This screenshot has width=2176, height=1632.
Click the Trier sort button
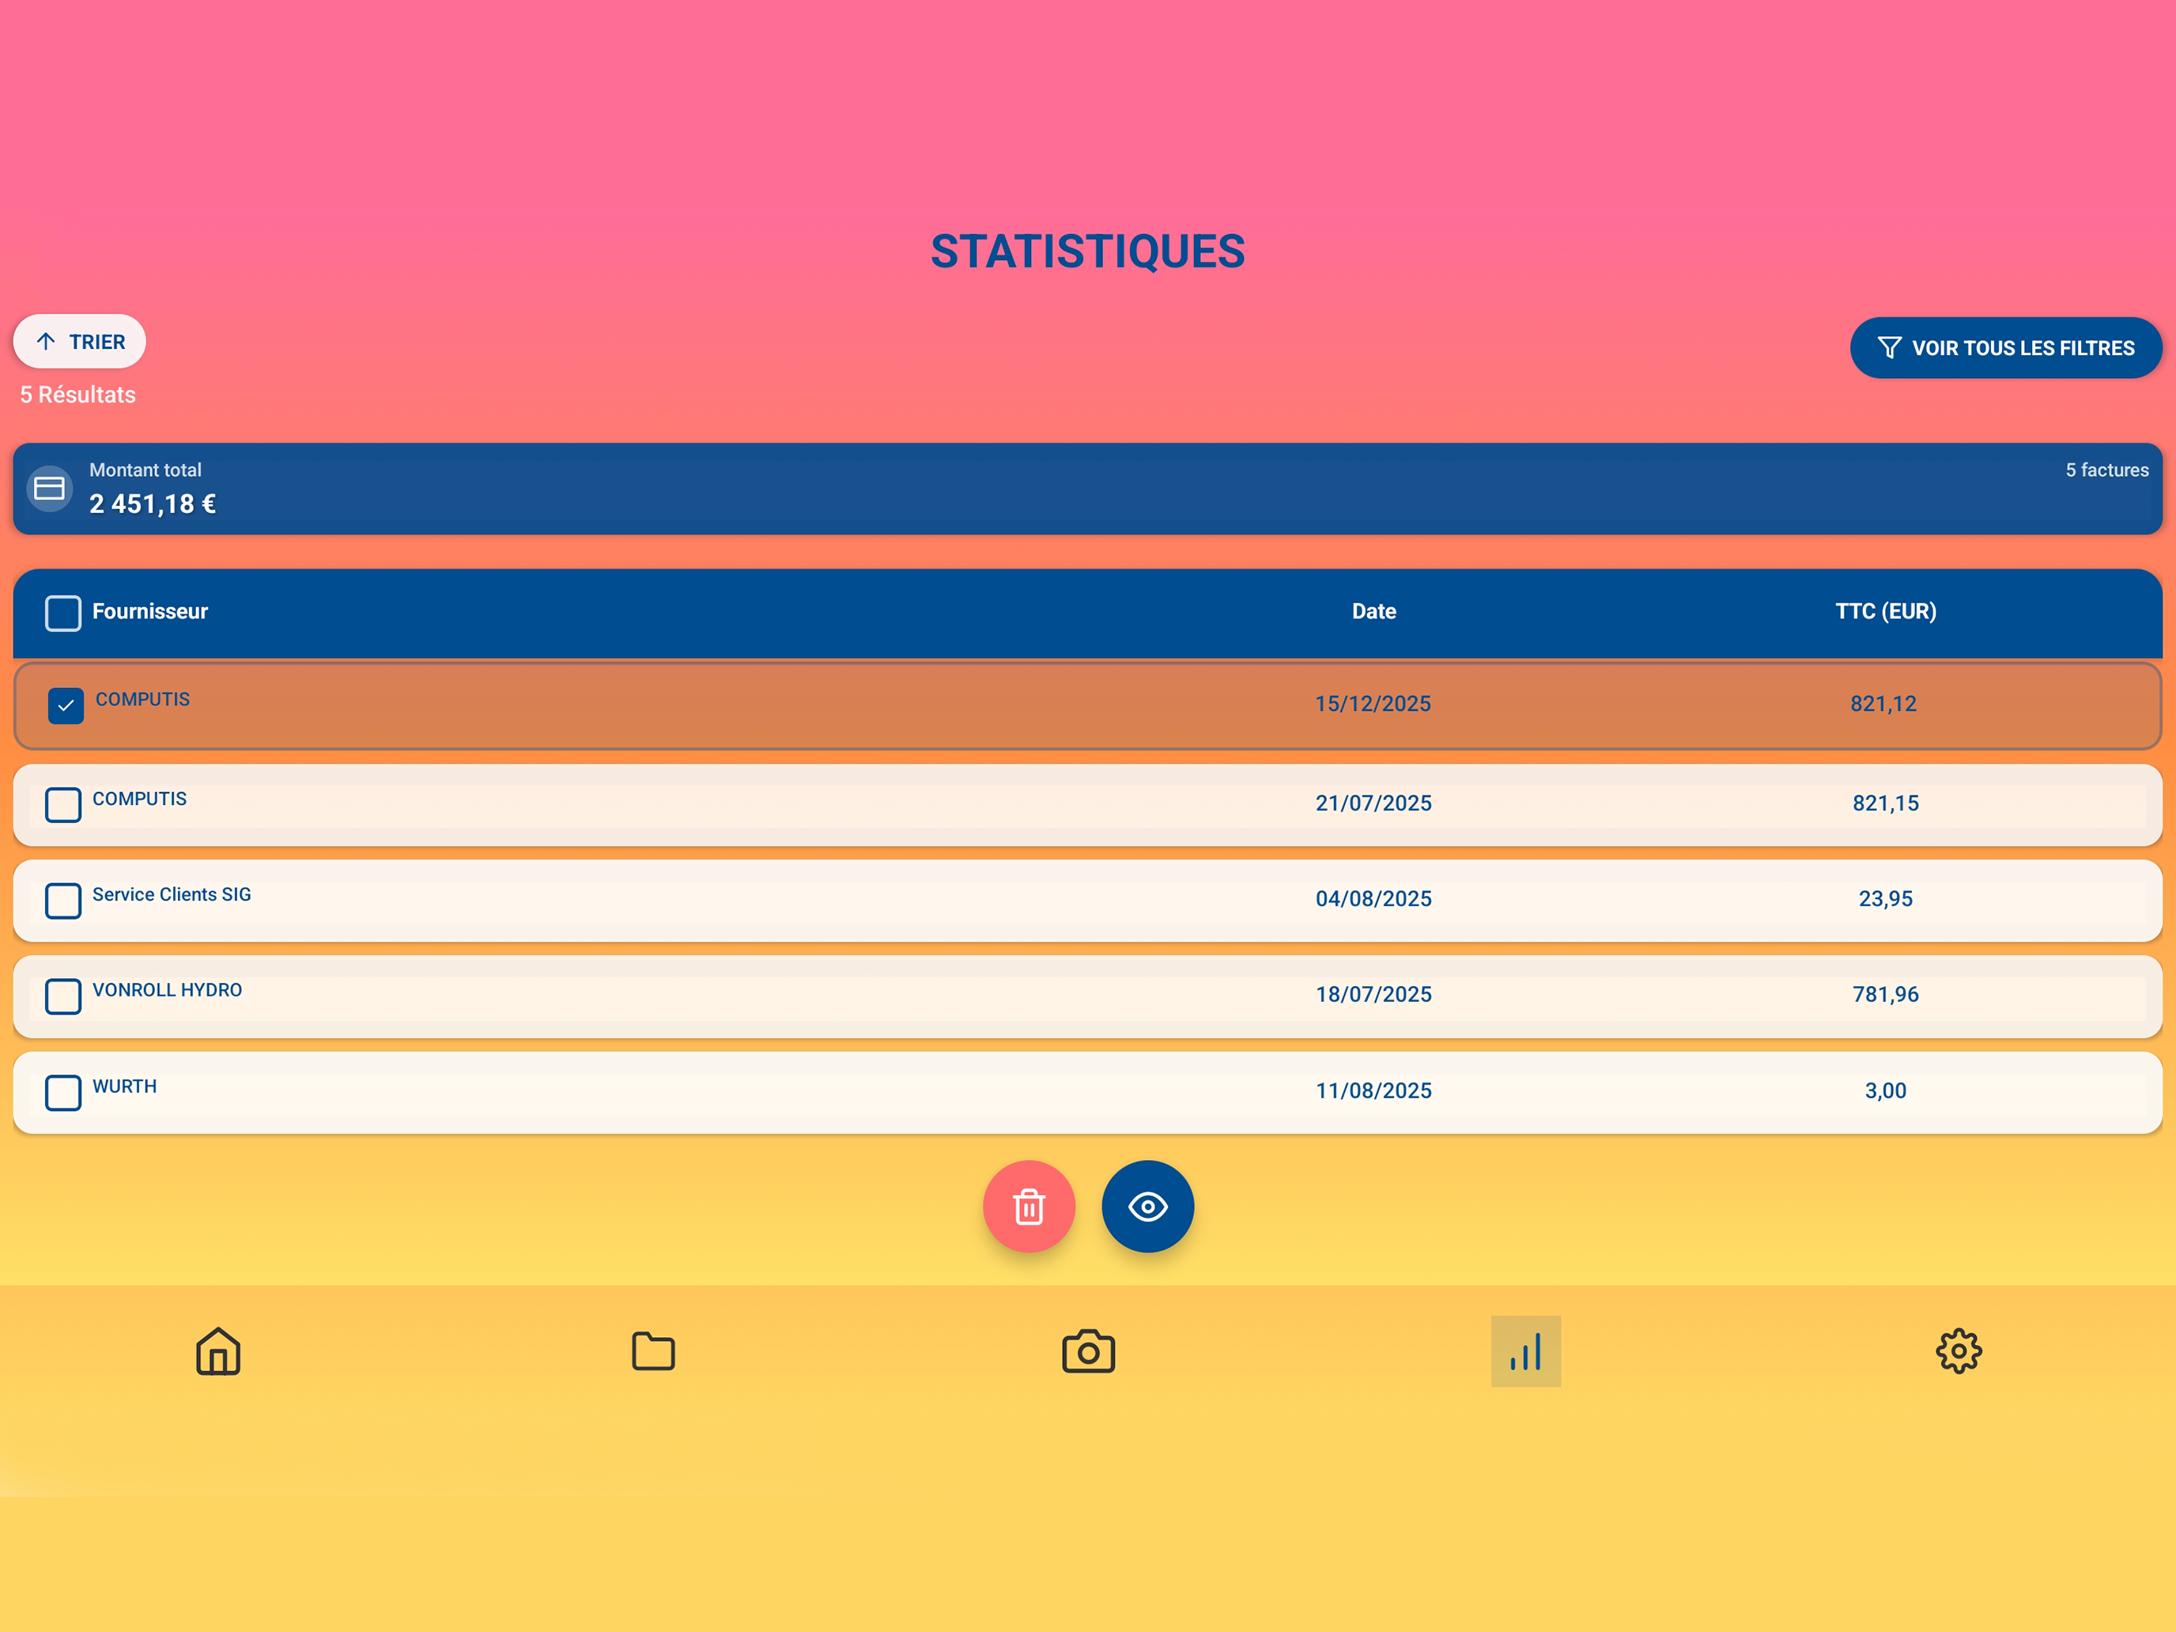click(x=80, y=342)
